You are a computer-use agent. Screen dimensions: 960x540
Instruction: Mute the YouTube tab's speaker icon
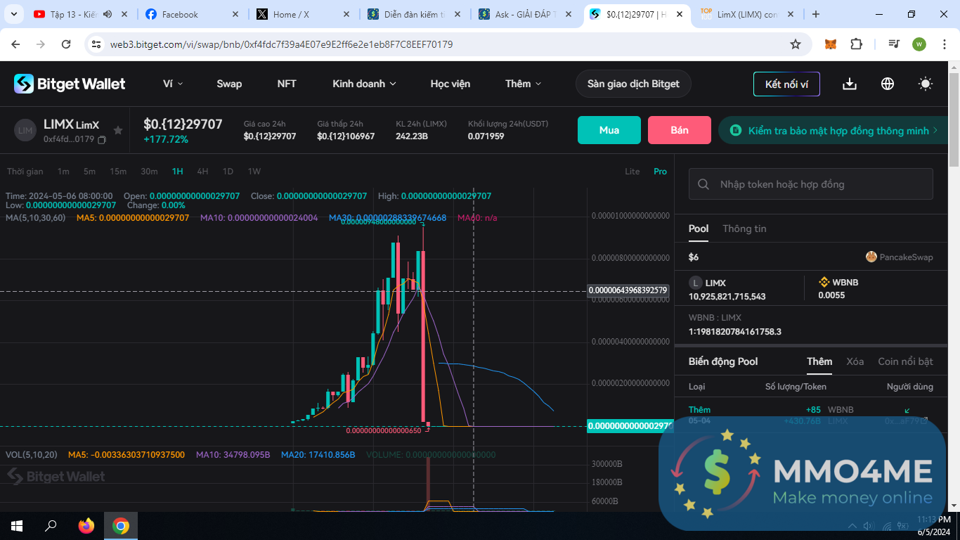(107, 14)
